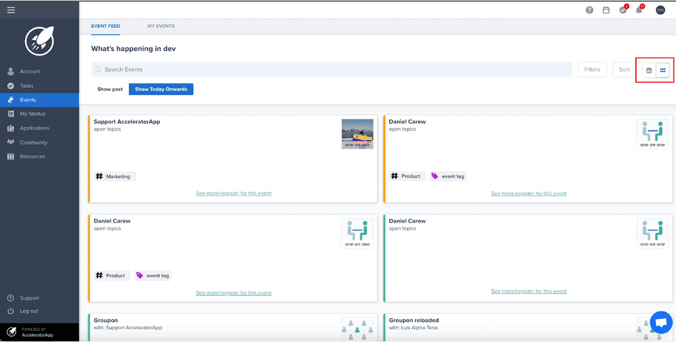Select Show Today Onwards

coord(161,89)
